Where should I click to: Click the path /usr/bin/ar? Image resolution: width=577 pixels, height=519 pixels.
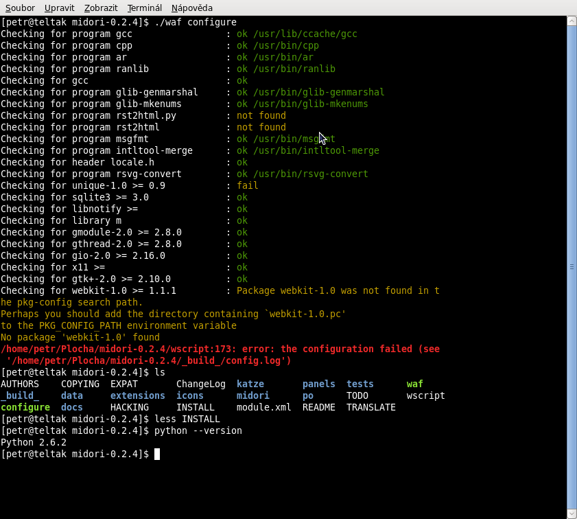pyautogui.click(x=283, y=58)
